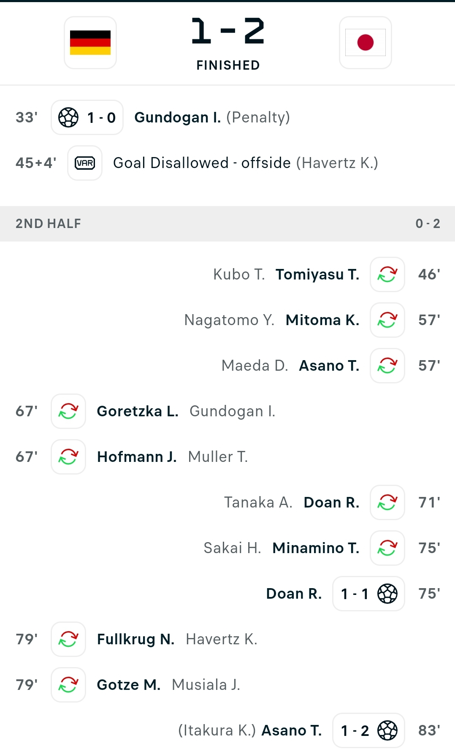Select Doan R. goal scorer name

point(294,594)
